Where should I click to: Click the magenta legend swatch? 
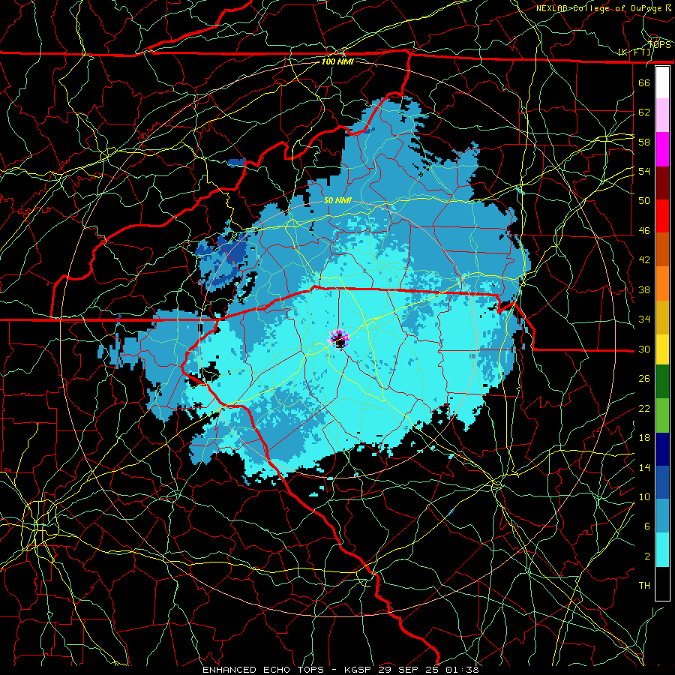(x=662, y=149)
